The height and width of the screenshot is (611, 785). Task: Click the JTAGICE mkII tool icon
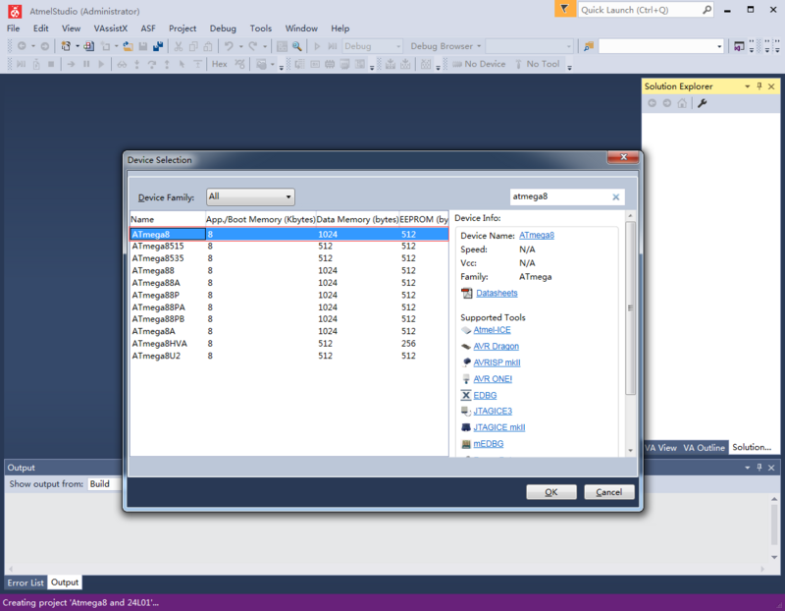[466, 427]
